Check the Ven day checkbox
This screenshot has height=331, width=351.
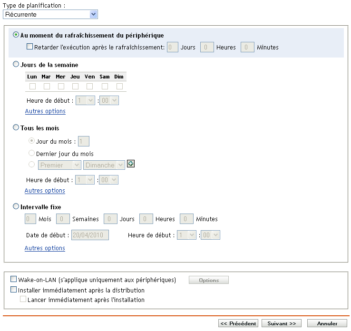[x=89, y=86]
